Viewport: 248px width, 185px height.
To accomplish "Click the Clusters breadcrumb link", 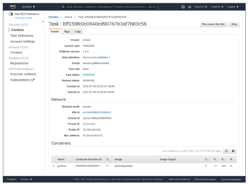I will [54, 17].
